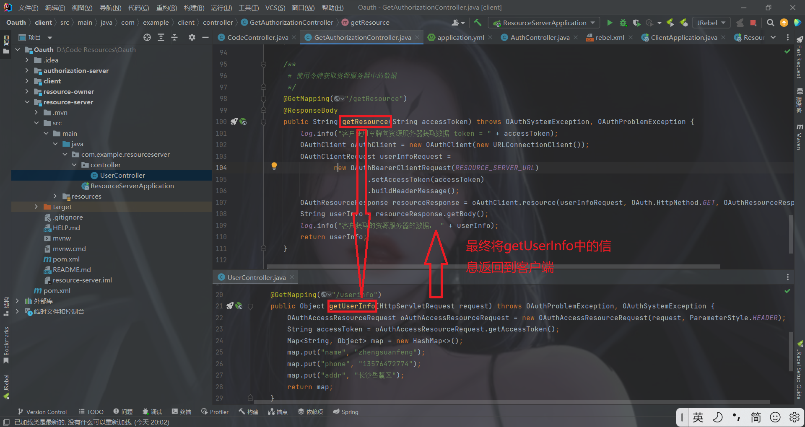Open the 视图(V) menu
Screen dimensions: 805x427
click(x=81, y=7)
